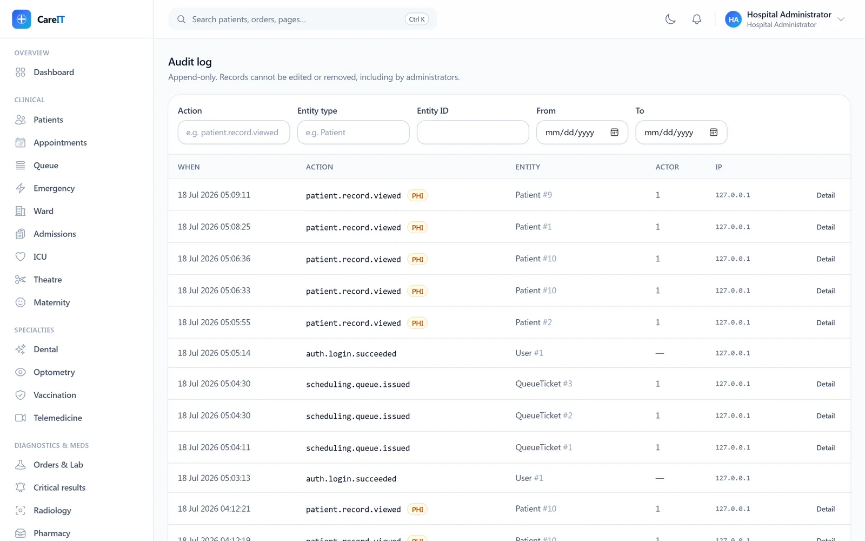Open Detail for 05:05:55 Patient #2 entry
865x541 pixels.
[x=826, y=323]
